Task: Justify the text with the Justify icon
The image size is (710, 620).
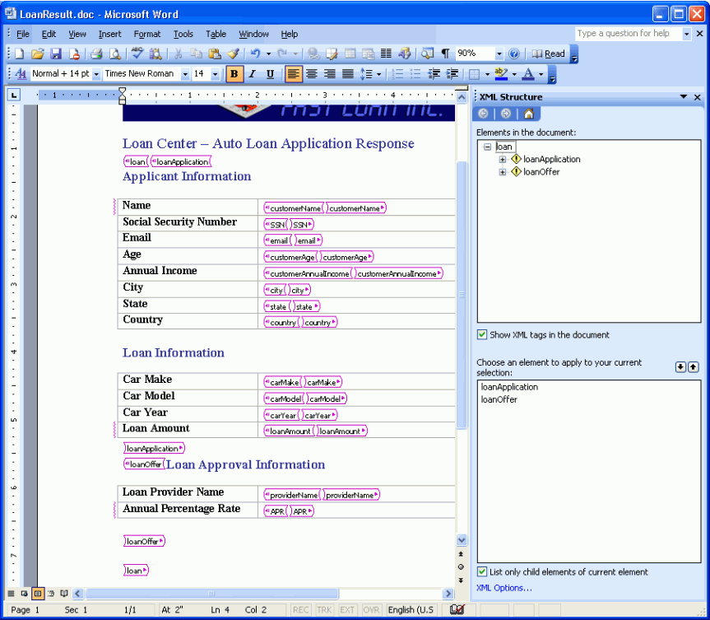Action: 348,74
